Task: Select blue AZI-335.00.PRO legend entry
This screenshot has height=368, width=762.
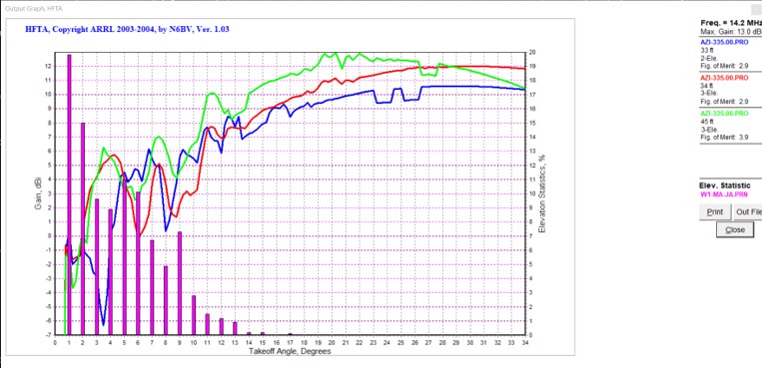Action: [724, 43]
